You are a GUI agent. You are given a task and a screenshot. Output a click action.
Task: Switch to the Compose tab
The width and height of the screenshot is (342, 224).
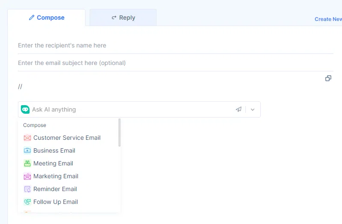46,18
